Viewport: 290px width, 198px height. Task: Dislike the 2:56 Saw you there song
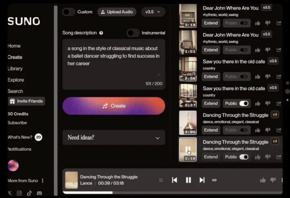coord(268,77)
